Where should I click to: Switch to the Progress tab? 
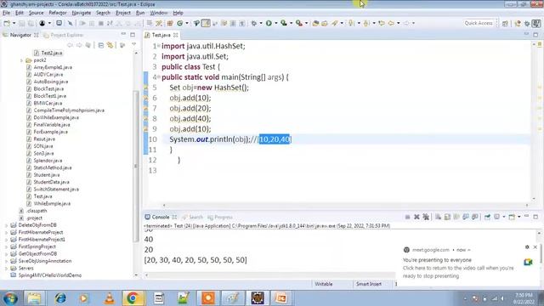point(220,218)
